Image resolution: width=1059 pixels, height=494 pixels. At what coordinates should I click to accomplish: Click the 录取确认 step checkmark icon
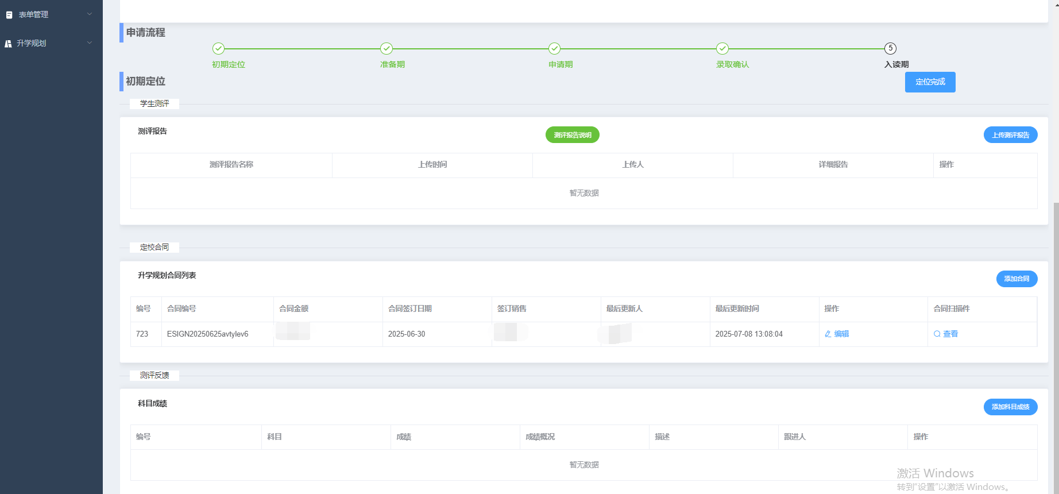click(x=722, y=48)
